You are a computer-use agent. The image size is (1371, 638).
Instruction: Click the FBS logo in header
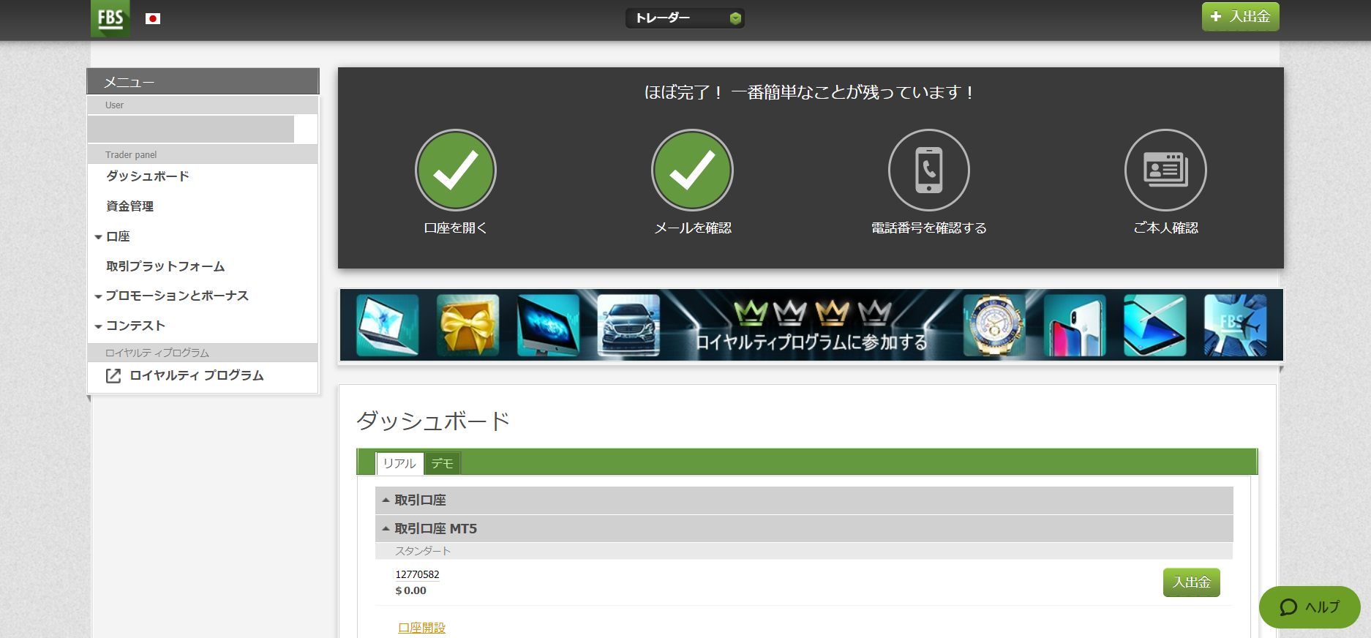[x=110, y=18]
